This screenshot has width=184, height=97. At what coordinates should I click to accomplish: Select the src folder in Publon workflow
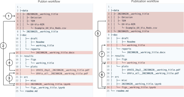click(26, 77)
